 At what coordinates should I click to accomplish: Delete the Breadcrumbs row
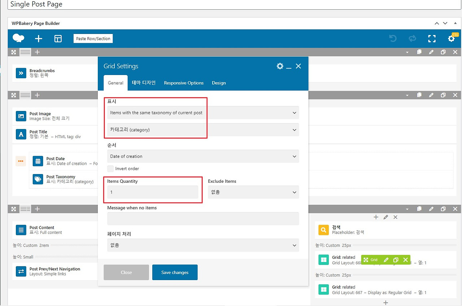pos(455,52)
